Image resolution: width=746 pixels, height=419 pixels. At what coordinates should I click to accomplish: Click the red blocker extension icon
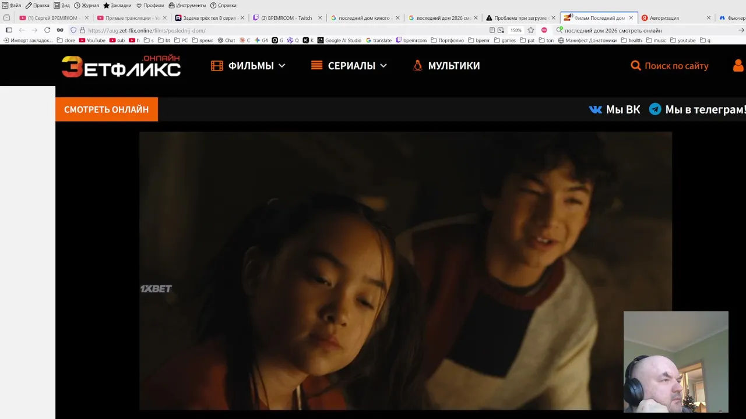pyautogui.click(x=544, y=30)
